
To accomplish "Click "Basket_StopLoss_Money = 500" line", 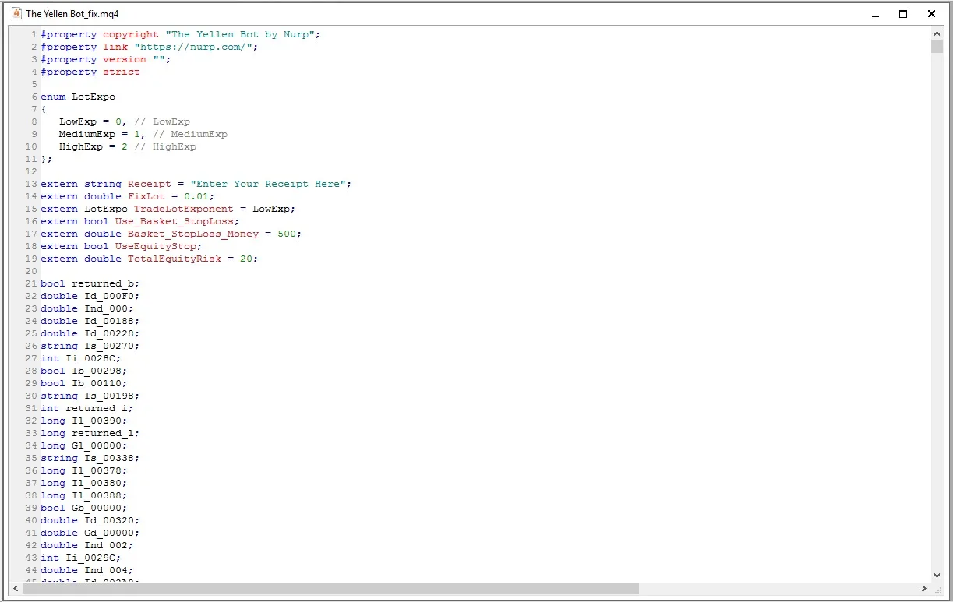I will click(x=171, y=234).
